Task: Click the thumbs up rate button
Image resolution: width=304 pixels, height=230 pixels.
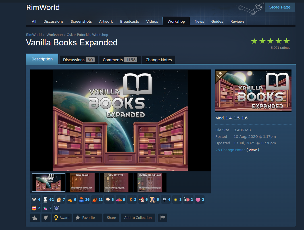Action: click(x=35, y=218)
